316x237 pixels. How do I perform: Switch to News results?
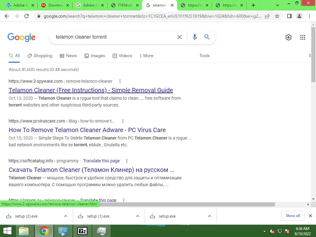[69, 56]
